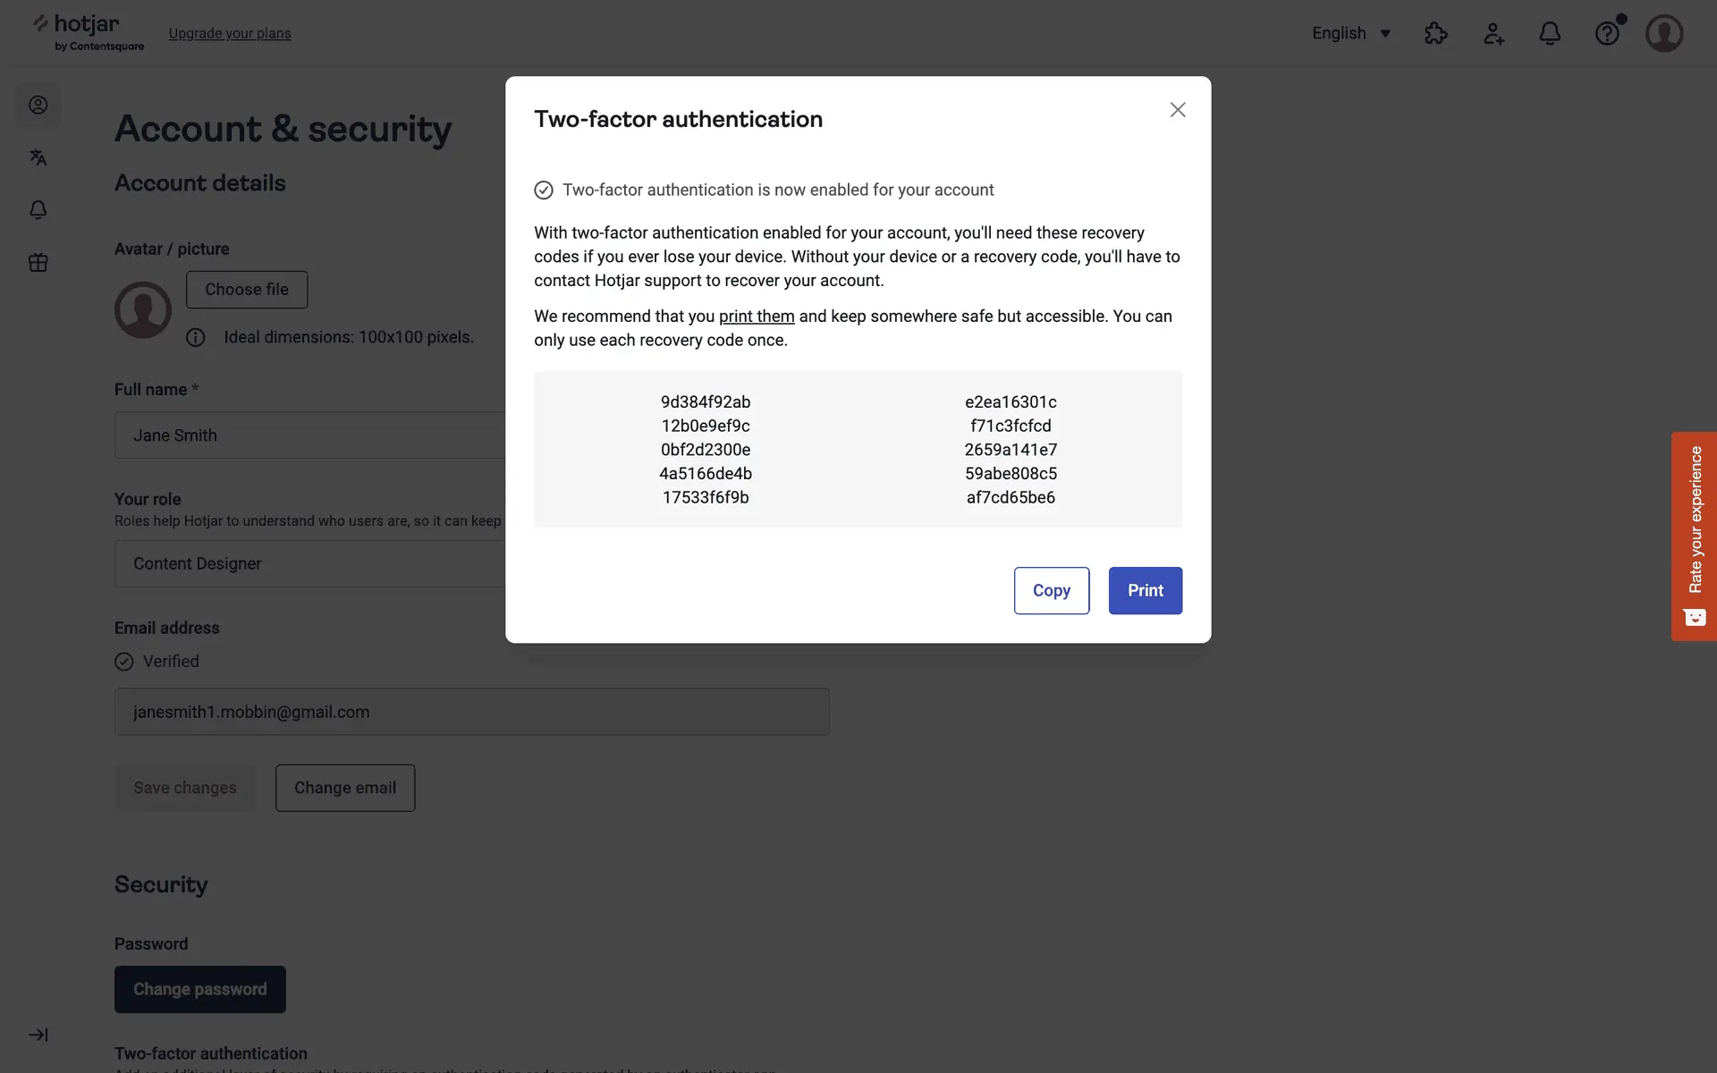Click the Upgrade your plans link

(x=230, y=34)
